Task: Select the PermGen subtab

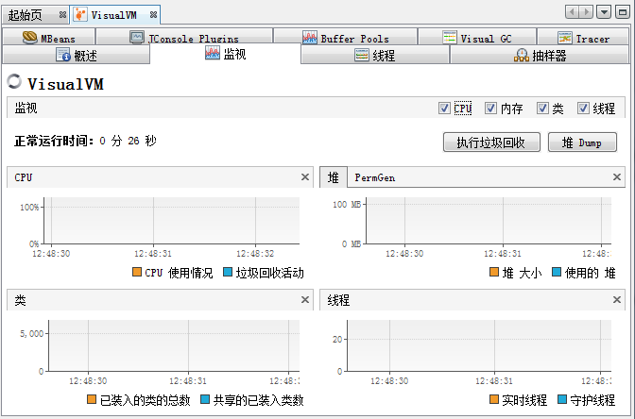Action: [374, 177]
